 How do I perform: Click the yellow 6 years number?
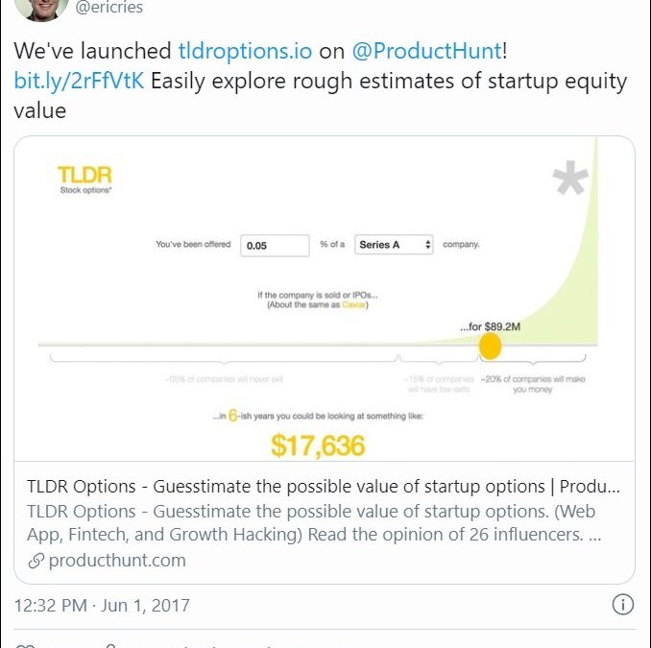pos(233,417)
